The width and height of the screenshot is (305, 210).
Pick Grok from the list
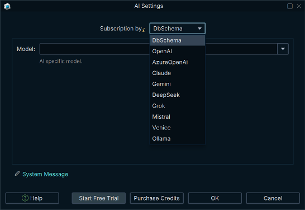coord(177,106)
